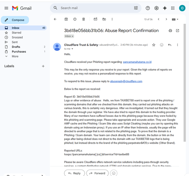Report this email as spam

pos(75,19)
